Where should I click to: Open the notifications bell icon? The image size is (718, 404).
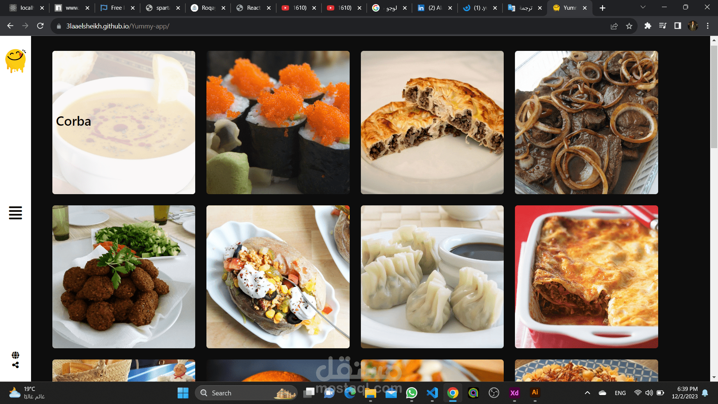click(705, 393)
